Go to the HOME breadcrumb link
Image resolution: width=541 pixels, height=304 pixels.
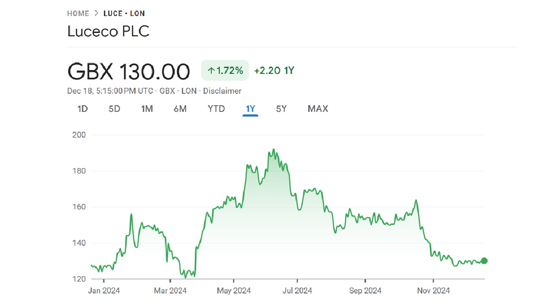point(78,14)
